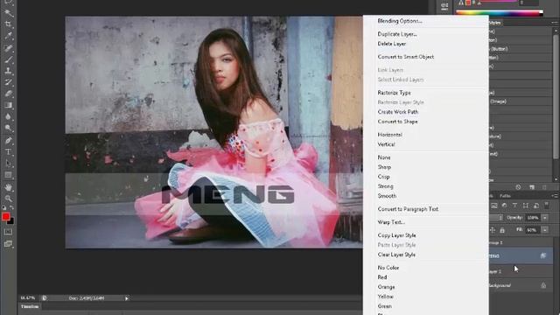The height and width of the screenshot is (315, 560).
Task: Filter layers by type layers
Action: 514,206
